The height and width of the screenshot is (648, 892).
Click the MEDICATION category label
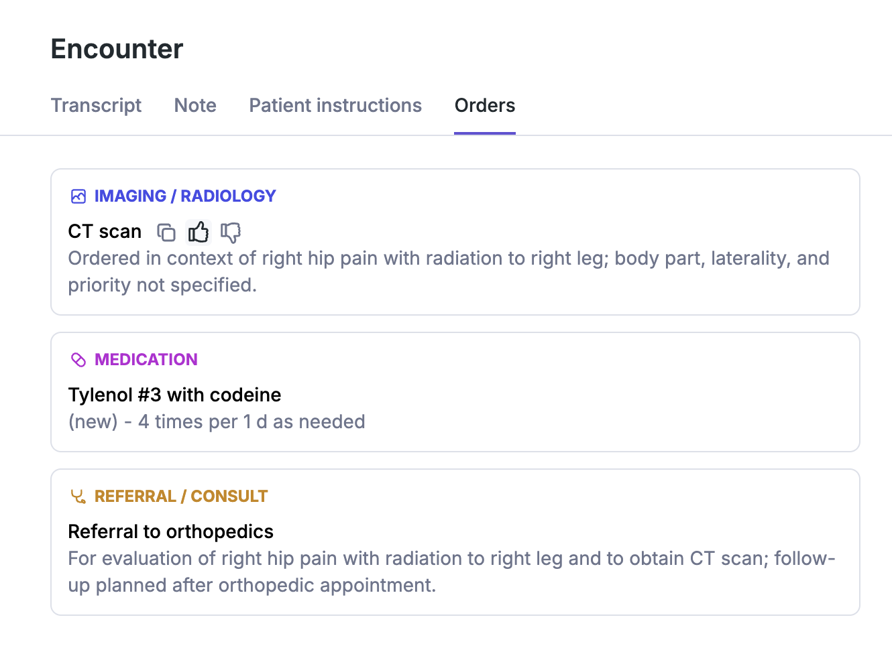tap(146, 360)
